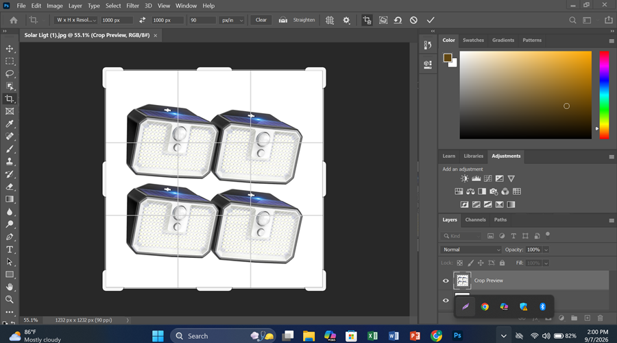The width and height of the screenshot is (617, 343).
Task: Toggle Content-Aware fill crop option
Action: pyautogui.click(x=383, y=20)
